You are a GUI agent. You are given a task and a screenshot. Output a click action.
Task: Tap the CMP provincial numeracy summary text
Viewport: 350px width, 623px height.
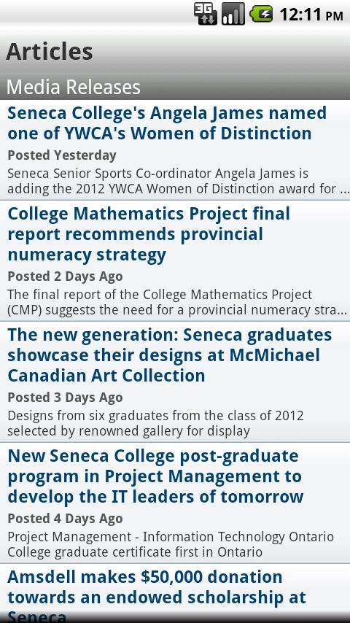tap(178, 302)
